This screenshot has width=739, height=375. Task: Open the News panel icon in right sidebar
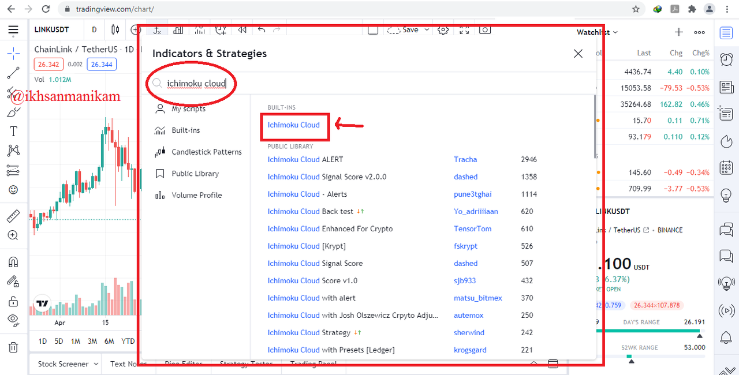726,87
